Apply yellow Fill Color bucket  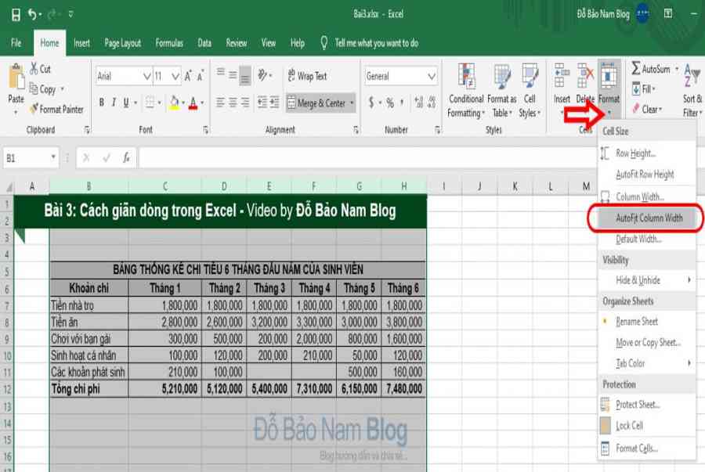[x=175, y=103]
